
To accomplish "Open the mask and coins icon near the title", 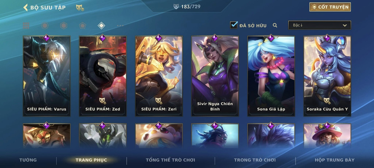I will 80,8.
